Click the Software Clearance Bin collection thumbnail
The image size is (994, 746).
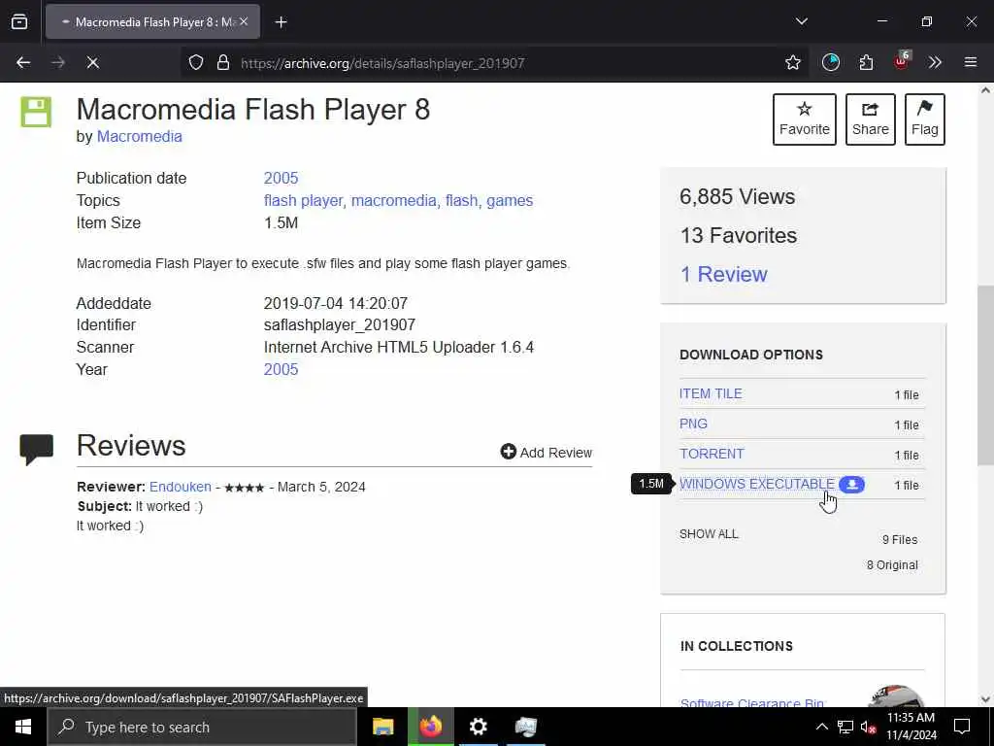pyautogui.click(x=895, y=695)
